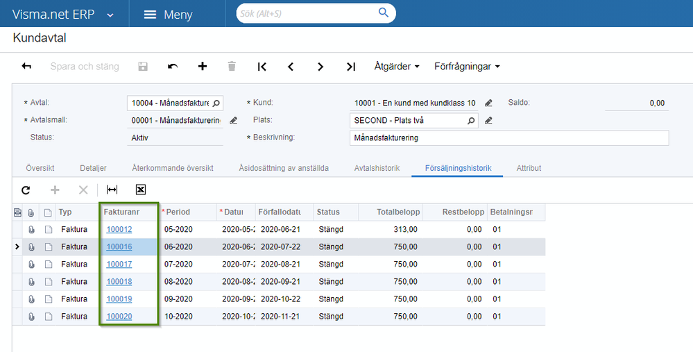This screenshot has height=352, width=693.
Task: Sort by the Period column header
Action: [188, 212]
